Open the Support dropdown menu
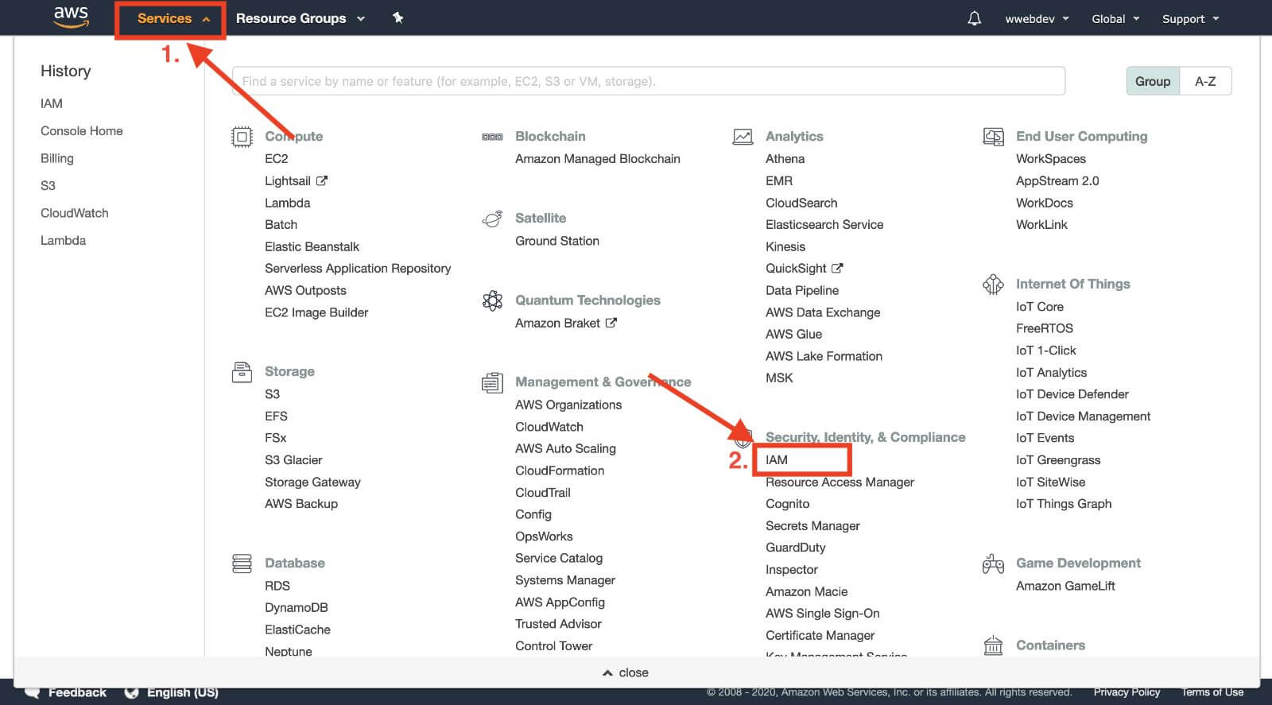1272x705 pixels. [x=1190, y=19]
